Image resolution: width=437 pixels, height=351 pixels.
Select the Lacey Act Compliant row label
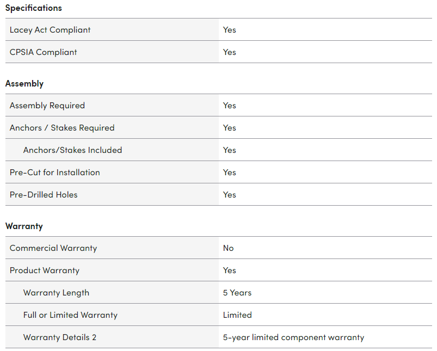click(50, 30)
